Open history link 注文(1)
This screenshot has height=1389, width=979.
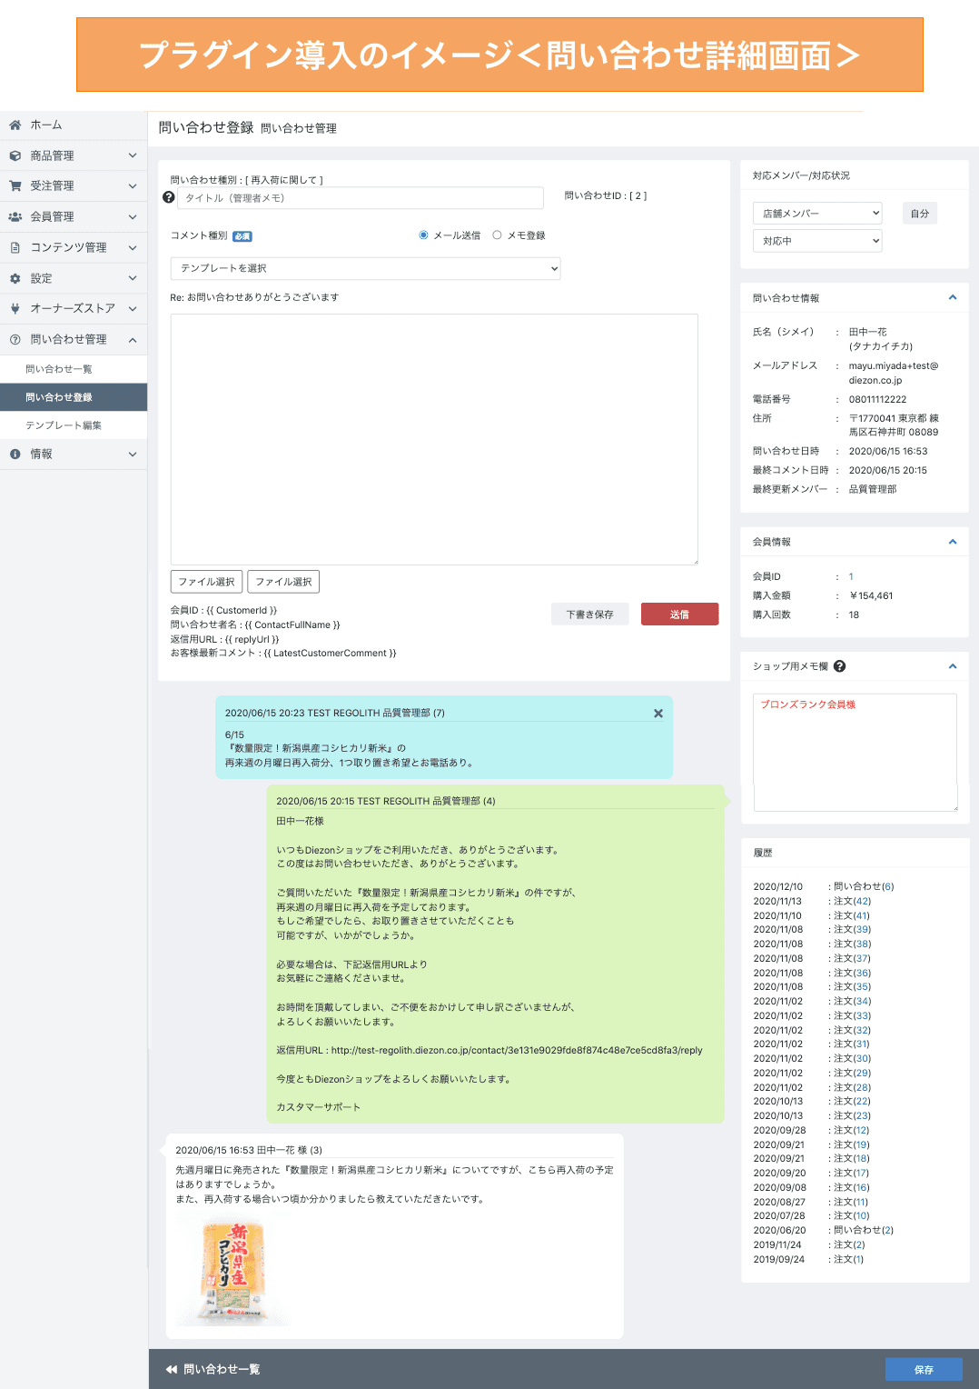tap(849, 1259)
